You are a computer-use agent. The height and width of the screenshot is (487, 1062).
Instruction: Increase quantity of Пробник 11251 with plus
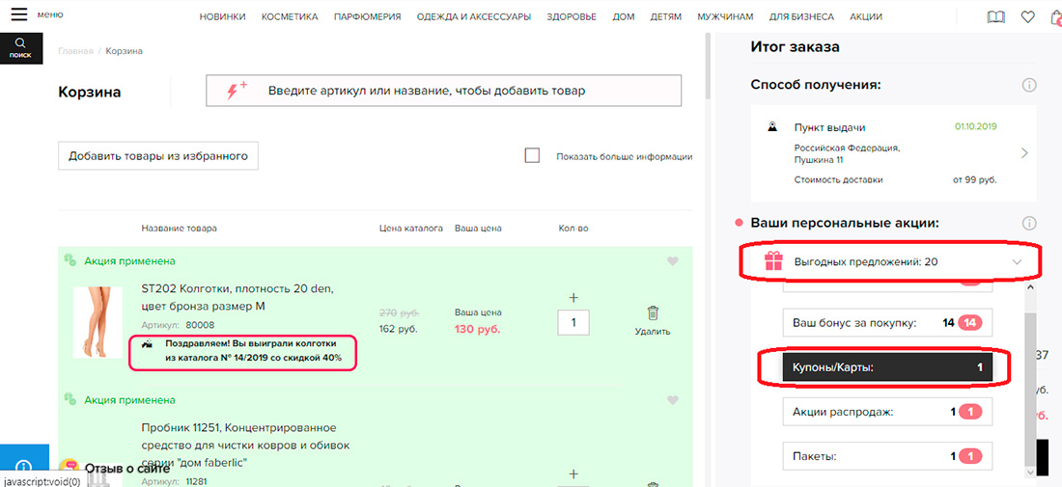573,473
